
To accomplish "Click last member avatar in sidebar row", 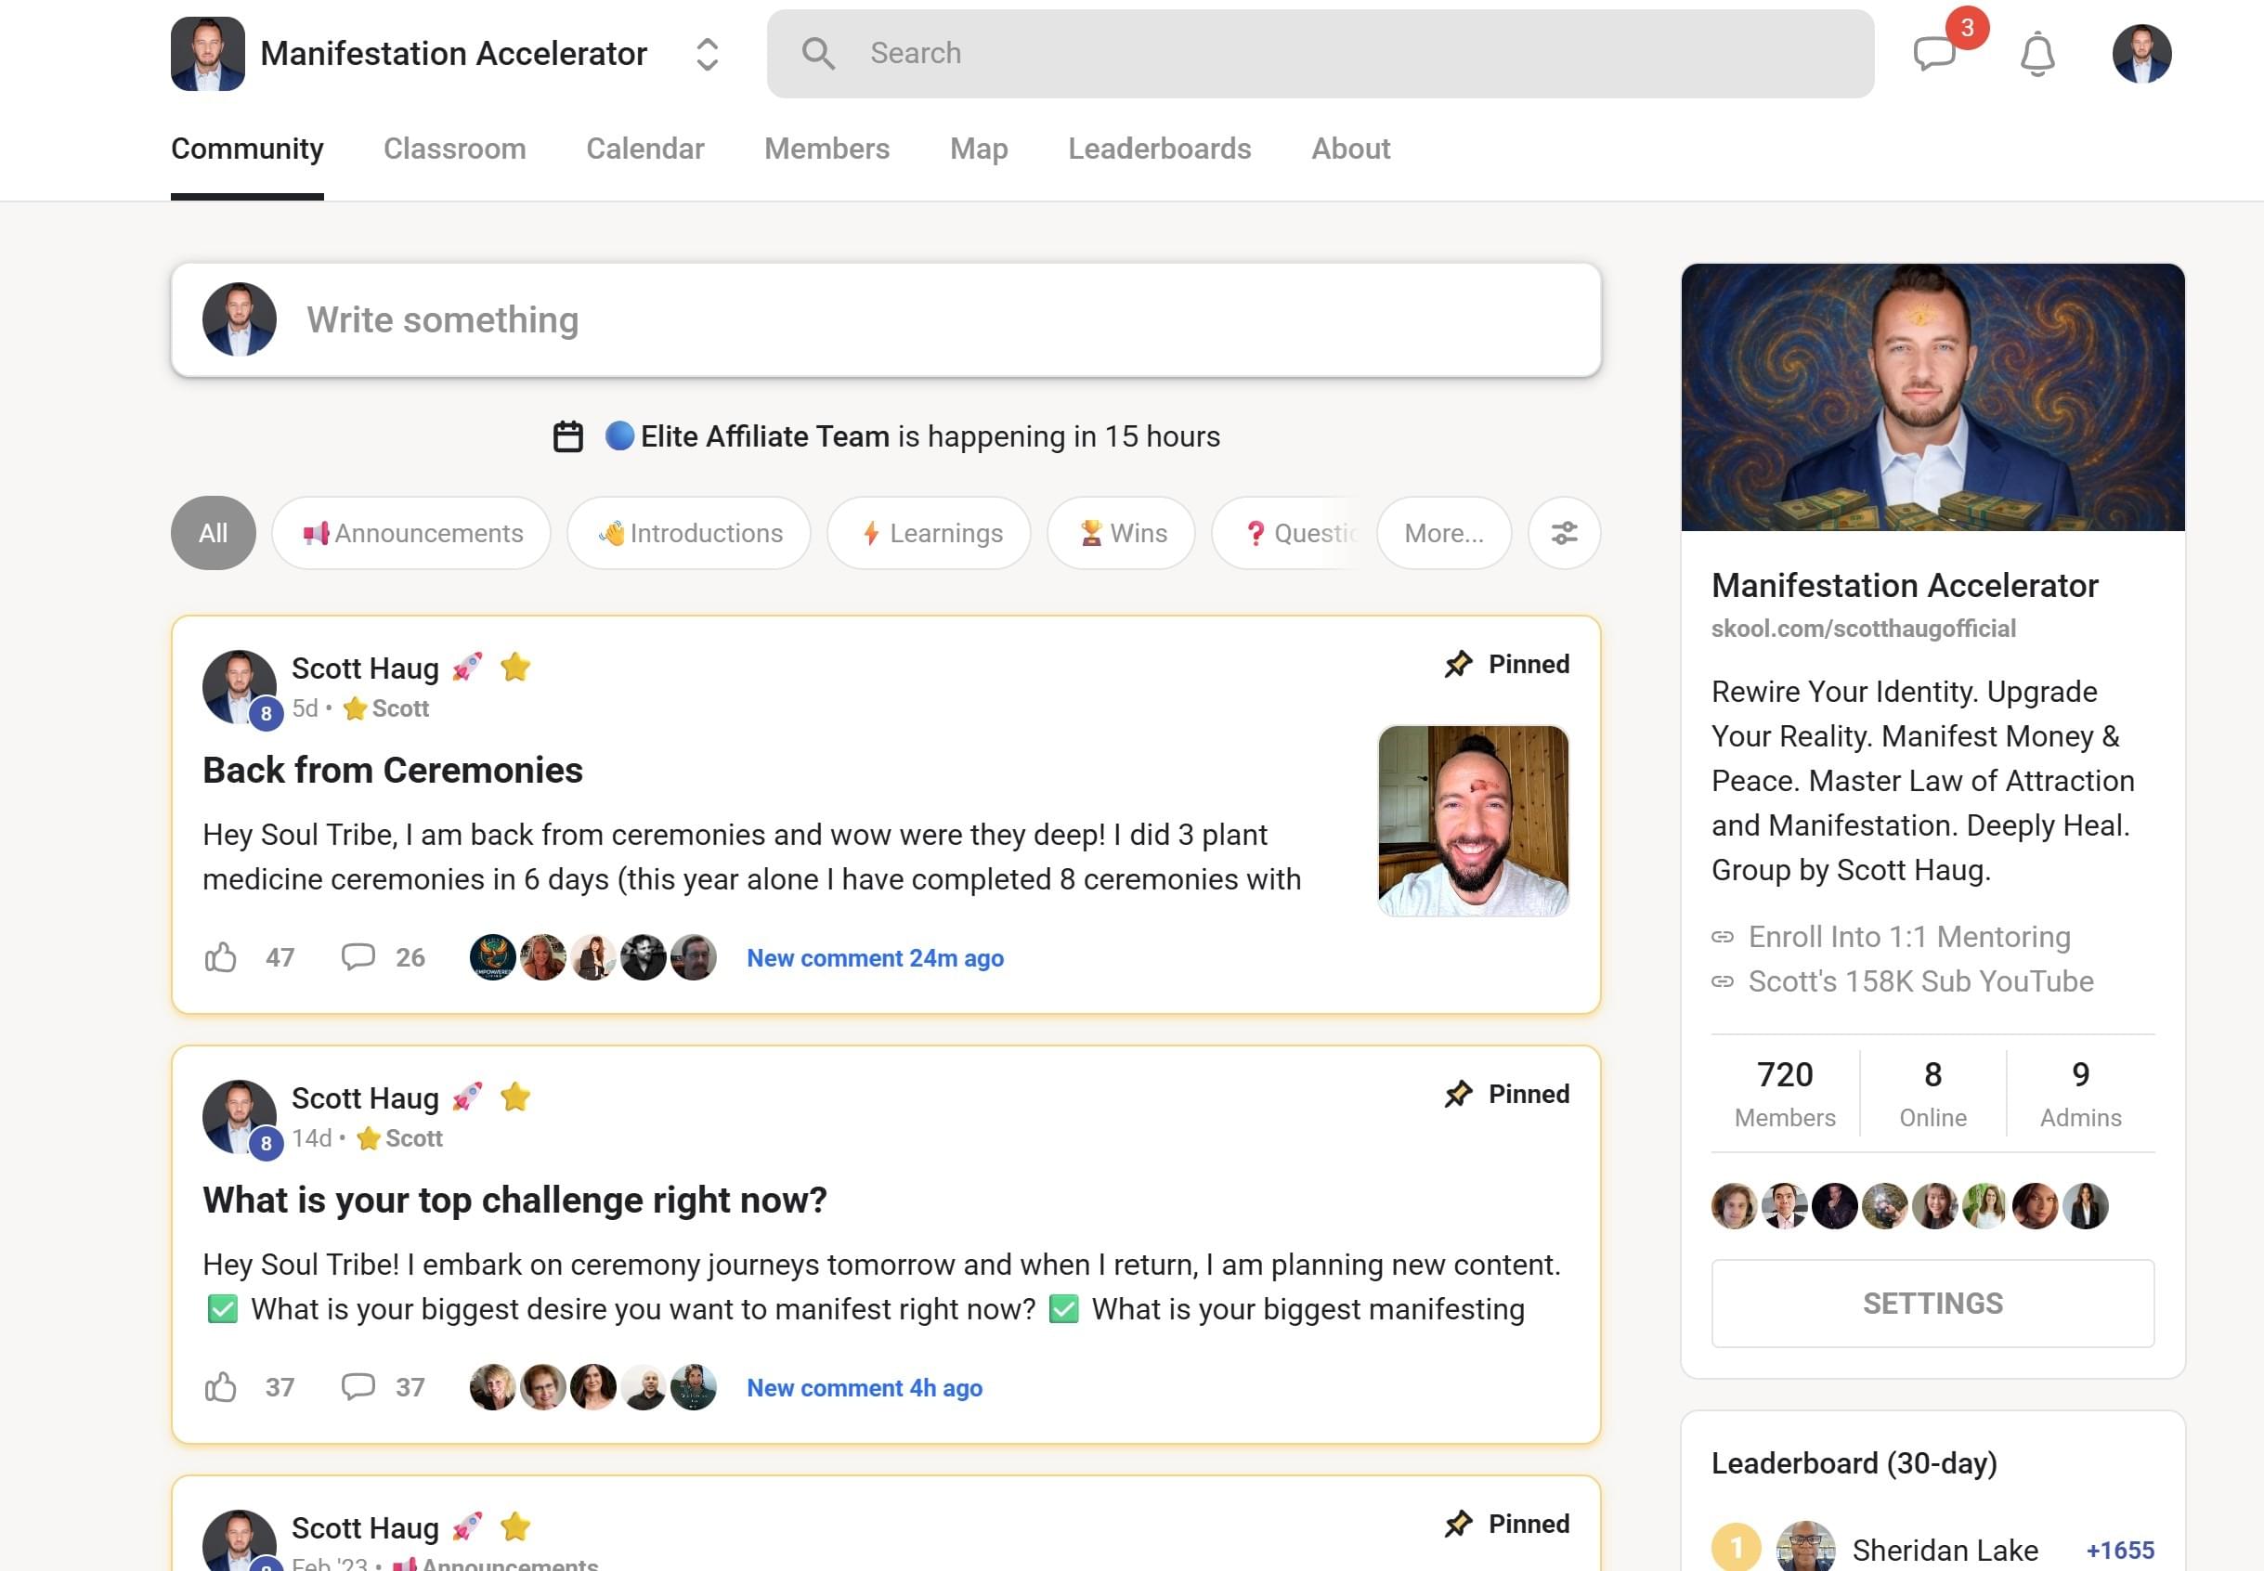I will [2085, 1206].
